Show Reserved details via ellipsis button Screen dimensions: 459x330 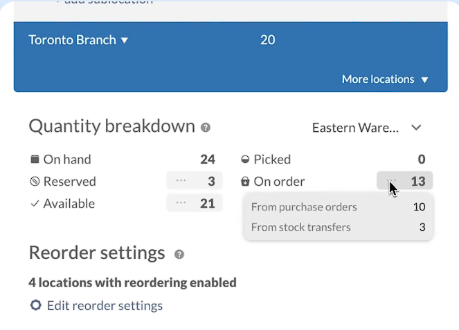point(181,181)
